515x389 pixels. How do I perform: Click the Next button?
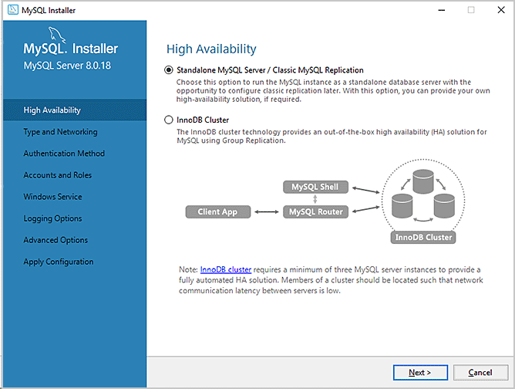click(420, 373)
